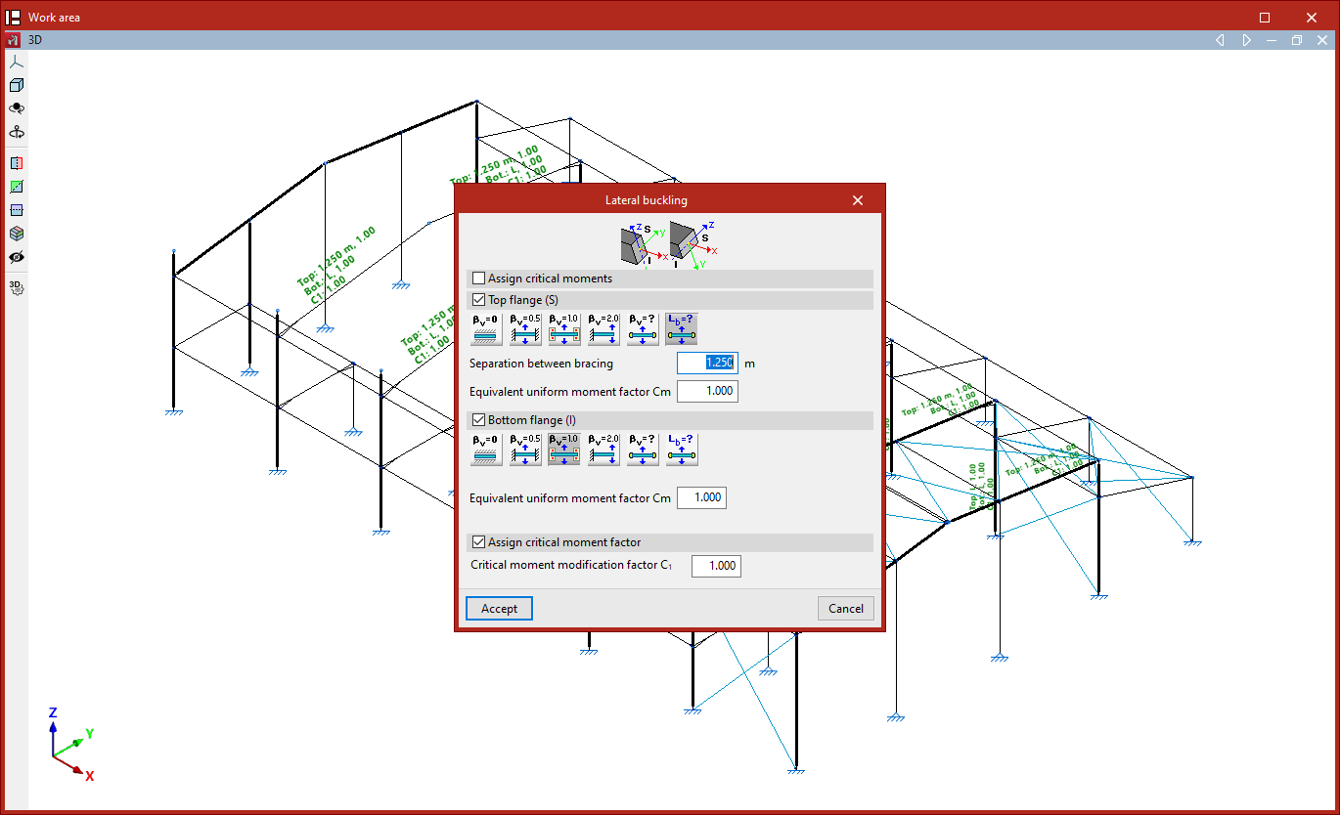This screenshot has width=1340, height=815.
Task: Open the stacked layers icon
Action: point(16,234)
